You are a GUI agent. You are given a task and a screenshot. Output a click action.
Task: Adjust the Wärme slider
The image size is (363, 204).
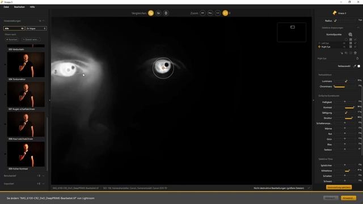pyautogui.click(x=344, y=129)
